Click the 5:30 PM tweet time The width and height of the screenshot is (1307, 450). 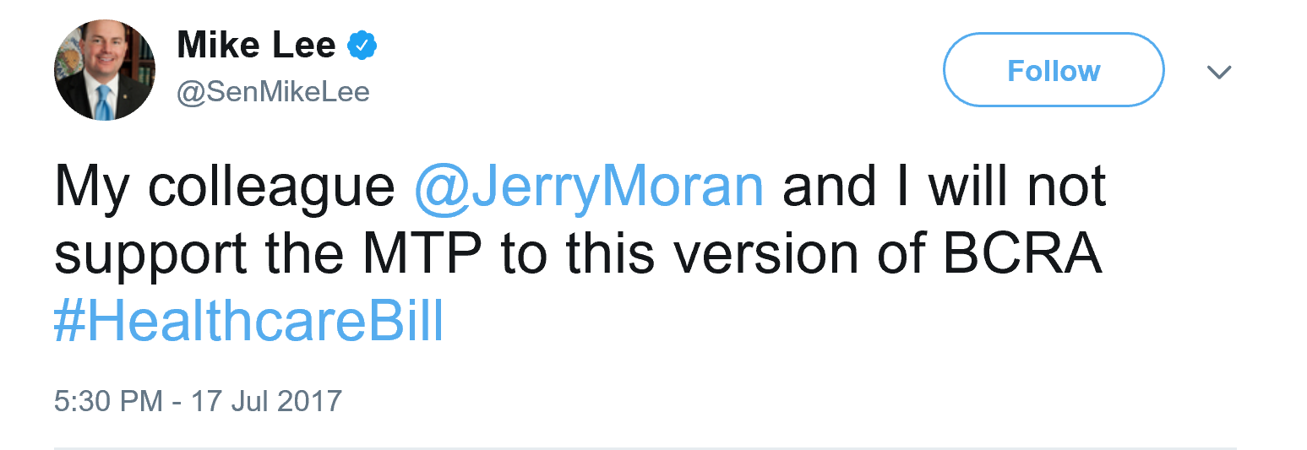(108, 400)
